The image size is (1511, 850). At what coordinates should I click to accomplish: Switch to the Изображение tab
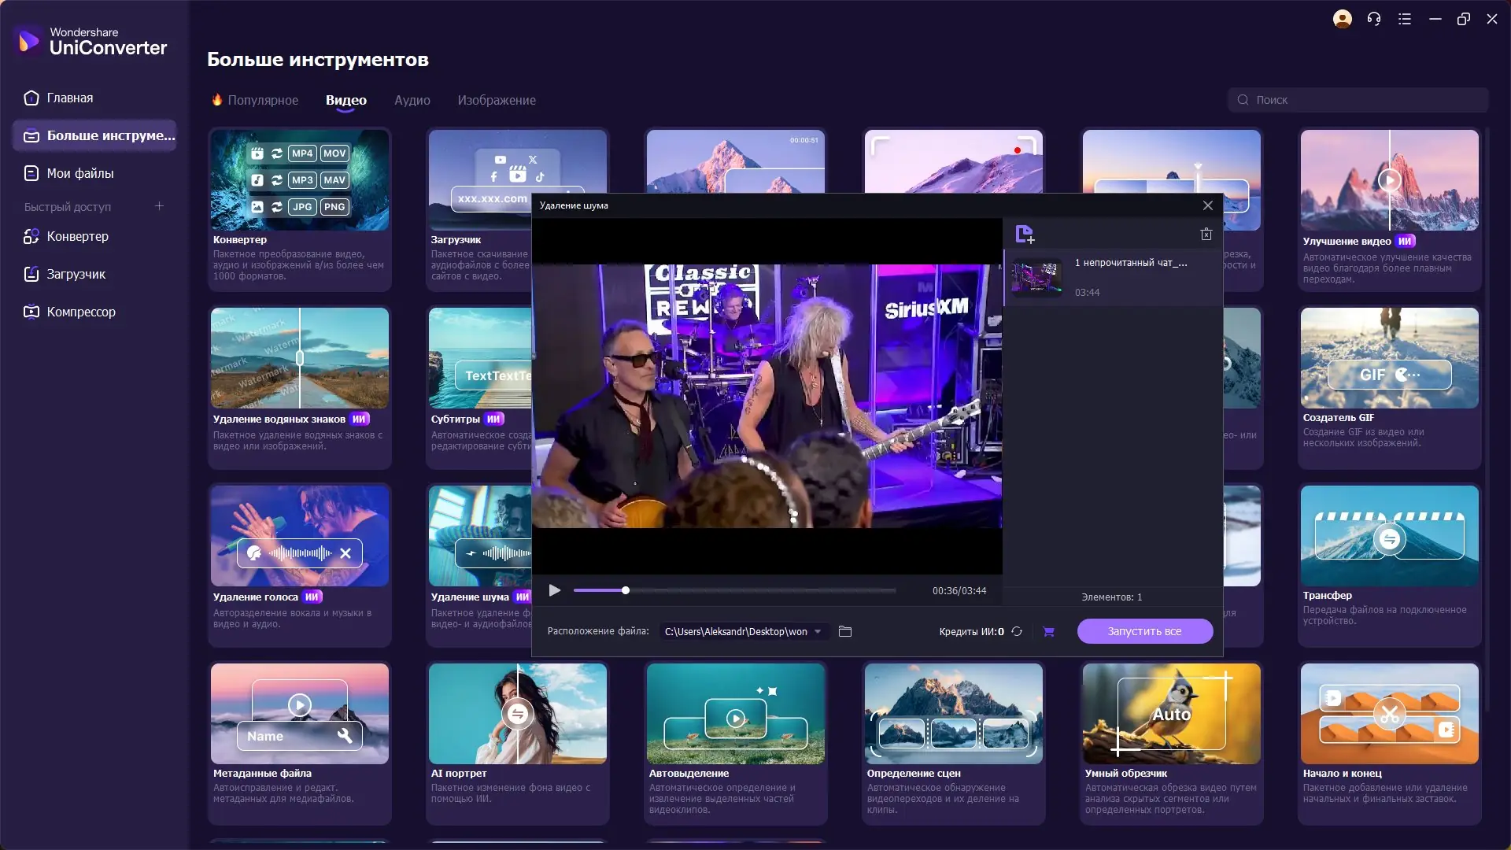point(497,100)
